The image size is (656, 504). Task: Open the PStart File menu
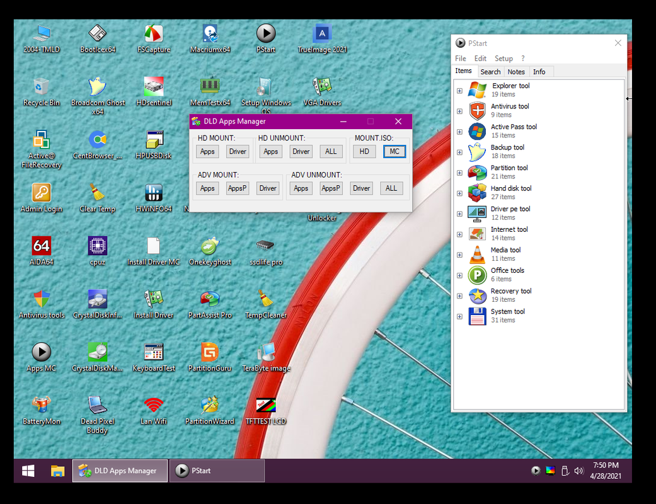point(461,59)
